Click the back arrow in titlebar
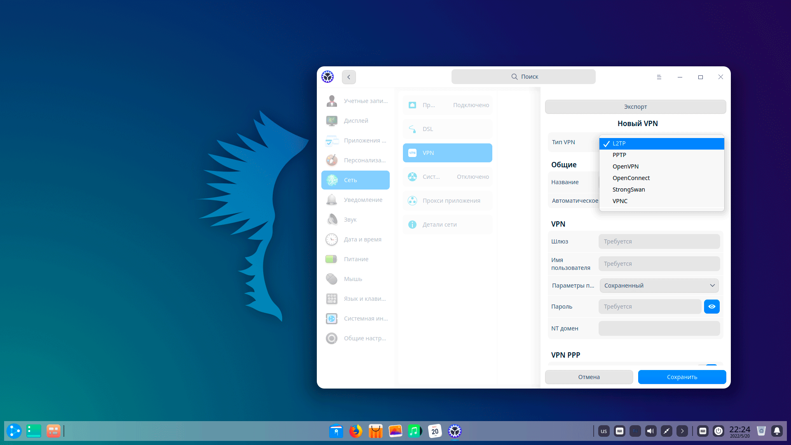 coord(349,77)
